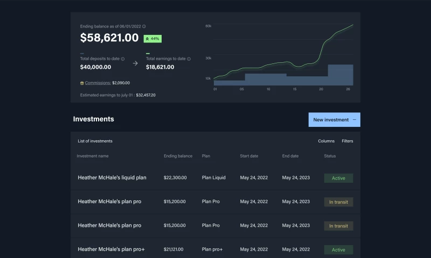
Task: Click the tallest bar in the balance chart
Action: 340,75
